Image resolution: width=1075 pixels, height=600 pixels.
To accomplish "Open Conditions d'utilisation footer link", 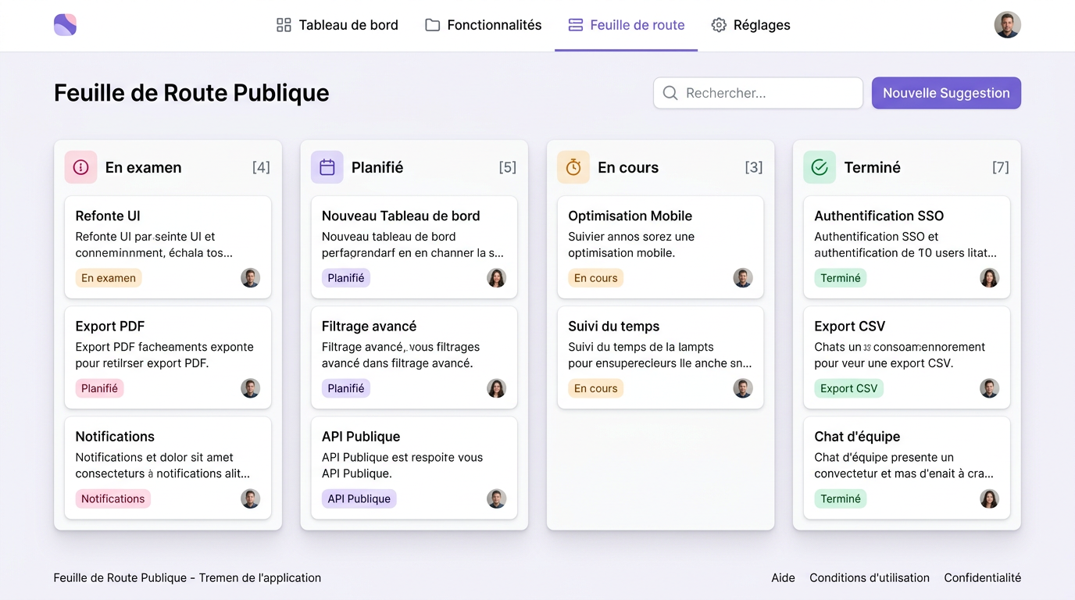I will tap(870, 578).
